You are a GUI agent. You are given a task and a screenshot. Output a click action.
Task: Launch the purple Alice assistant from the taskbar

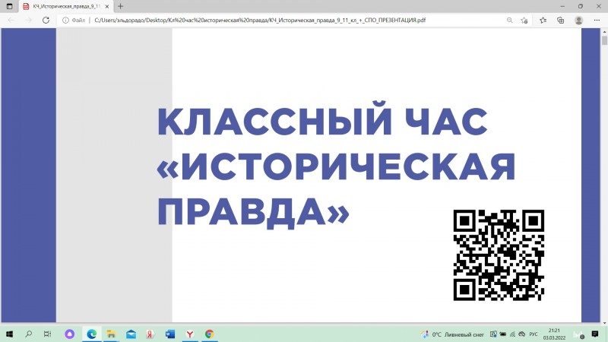click(x=70, y=334)
